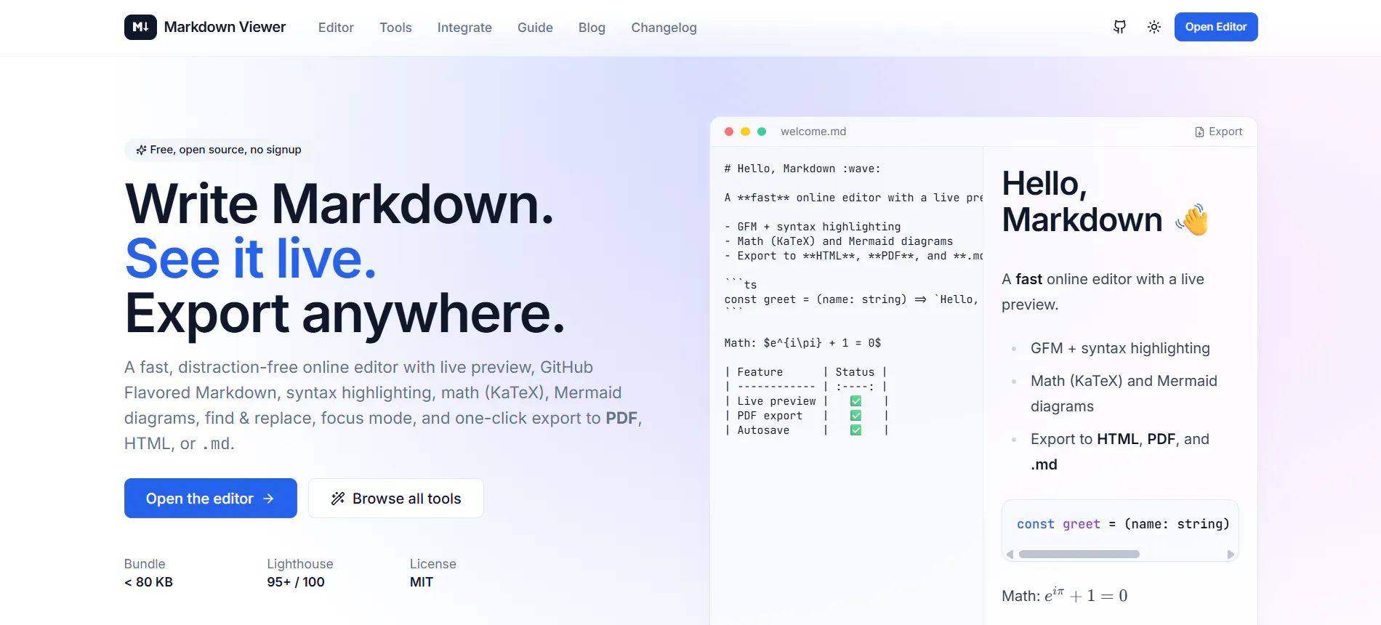Open the Editor nav item
The image size is (1381, 625).
(x=336, y=28)
